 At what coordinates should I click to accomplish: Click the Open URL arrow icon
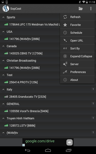pyautogui.click(x=65, y=41)
